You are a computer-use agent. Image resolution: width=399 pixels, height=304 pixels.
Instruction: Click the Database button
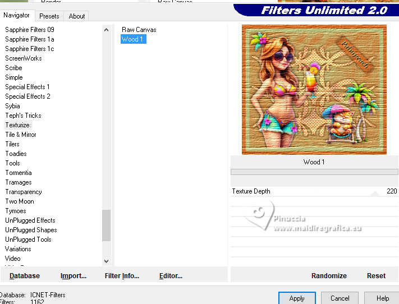(x=25, y=276)
